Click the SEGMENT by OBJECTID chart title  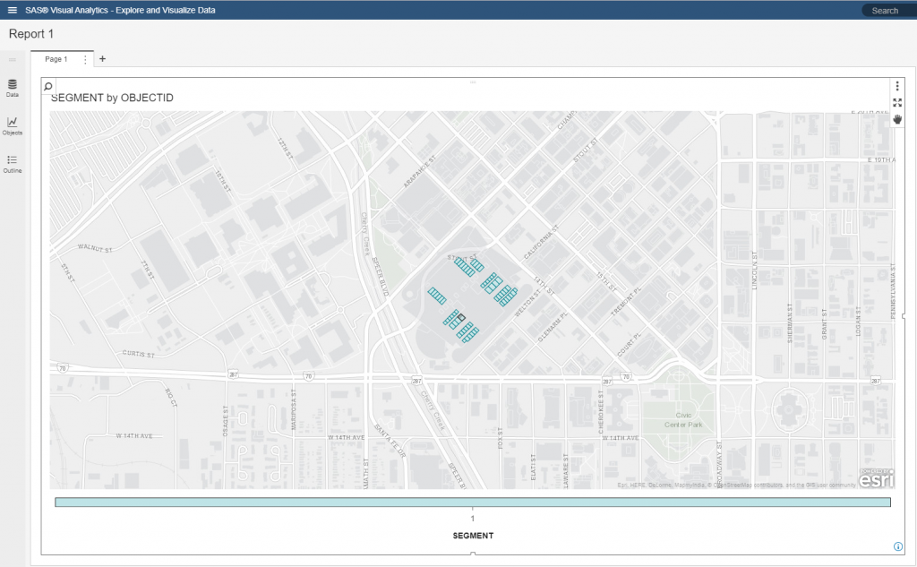112,98
